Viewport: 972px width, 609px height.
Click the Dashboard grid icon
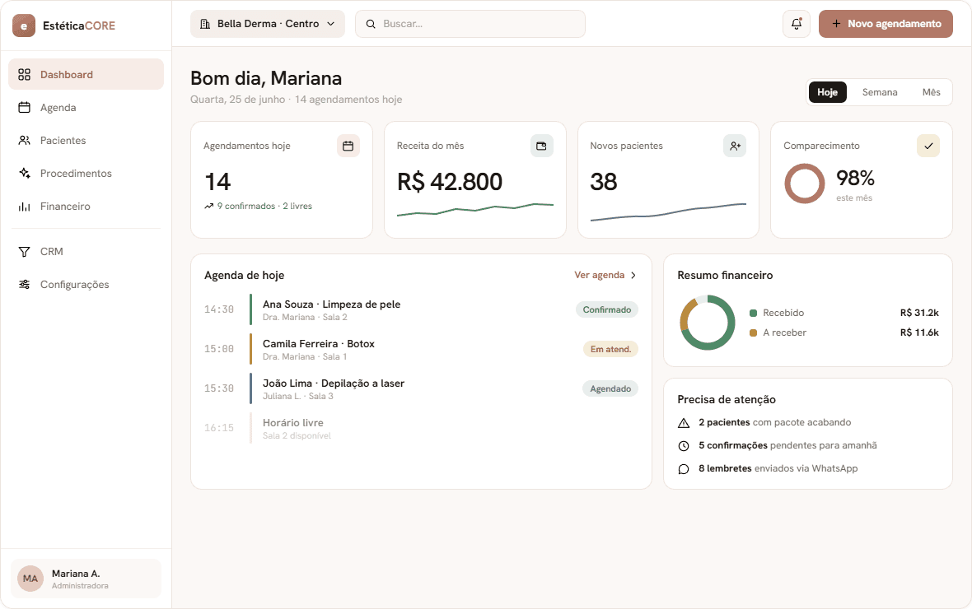coord(24,74)
